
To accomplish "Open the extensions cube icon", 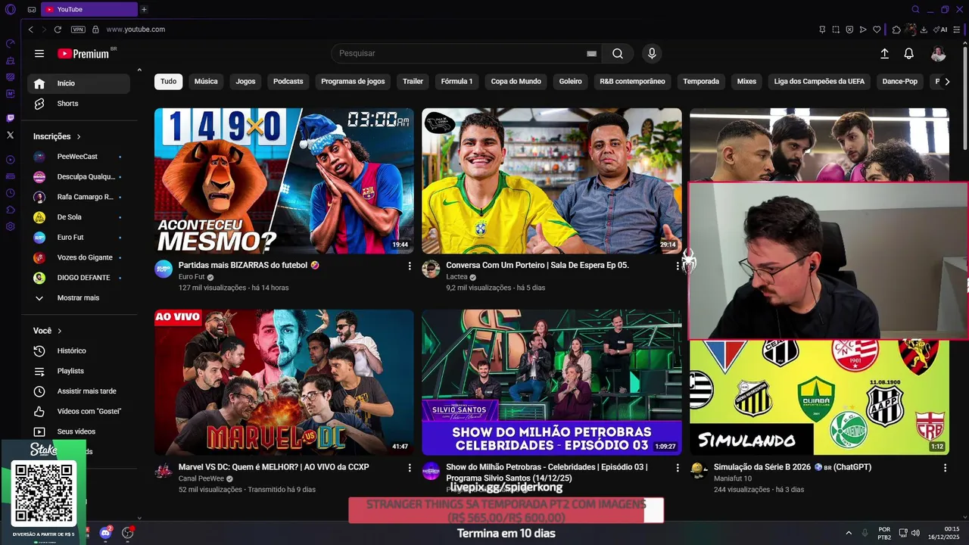I will click(896, 30).
